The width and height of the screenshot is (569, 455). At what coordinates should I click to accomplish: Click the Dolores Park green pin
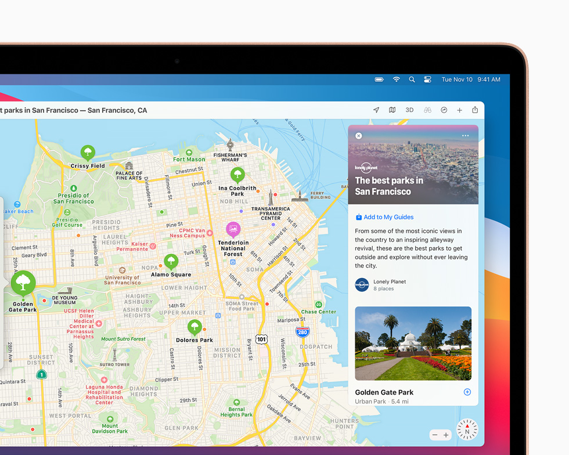coord(194,327)
